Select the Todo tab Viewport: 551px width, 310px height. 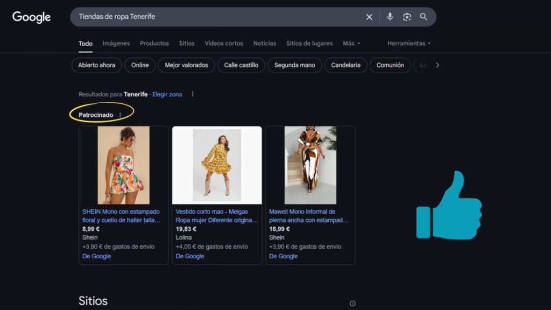(86, 44)
